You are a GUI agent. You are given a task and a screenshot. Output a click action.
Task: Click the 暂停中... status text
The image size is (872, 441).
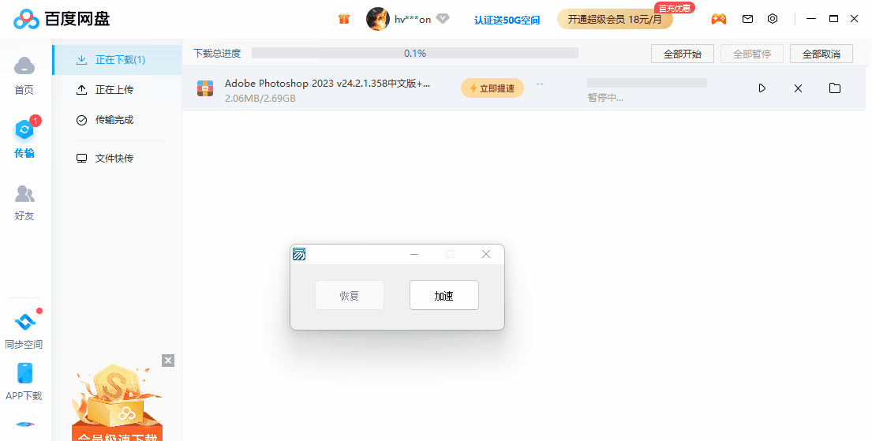pyautogui.click(x=605, y=98)
